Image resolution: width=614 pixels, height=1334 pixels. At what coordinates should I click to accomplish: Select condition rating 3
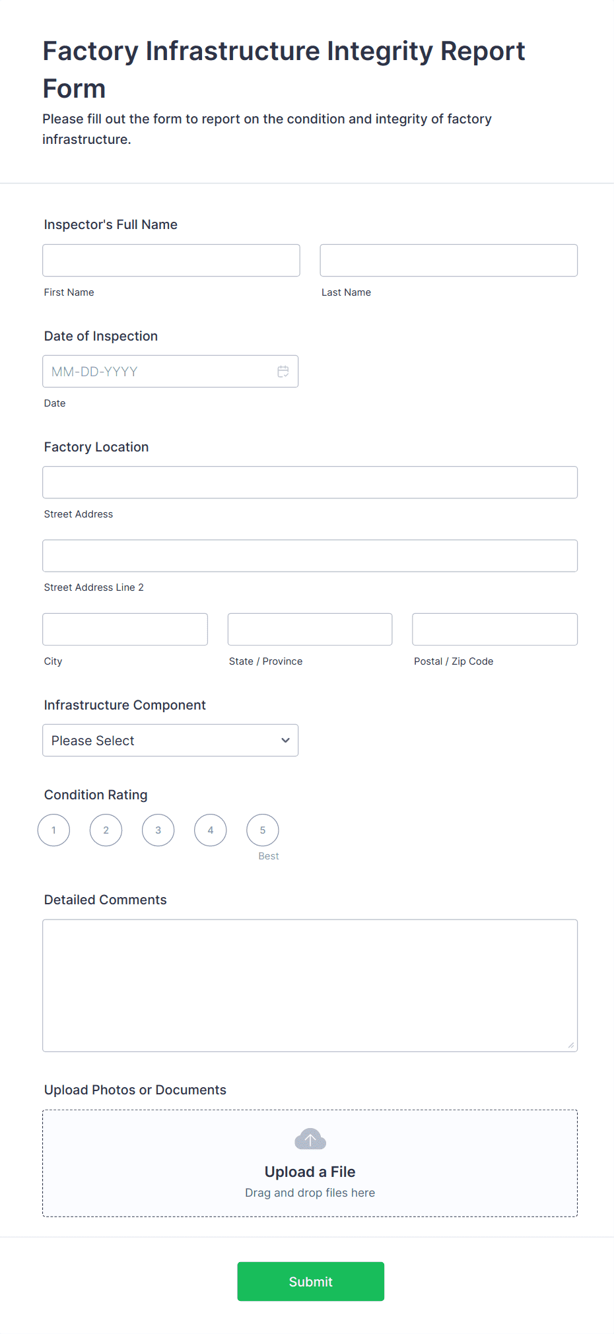tap(158, 830)
